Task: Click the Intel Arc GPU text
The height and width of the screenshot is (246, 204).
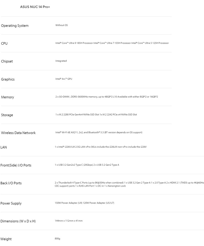Action: click(x=64, y=79)
